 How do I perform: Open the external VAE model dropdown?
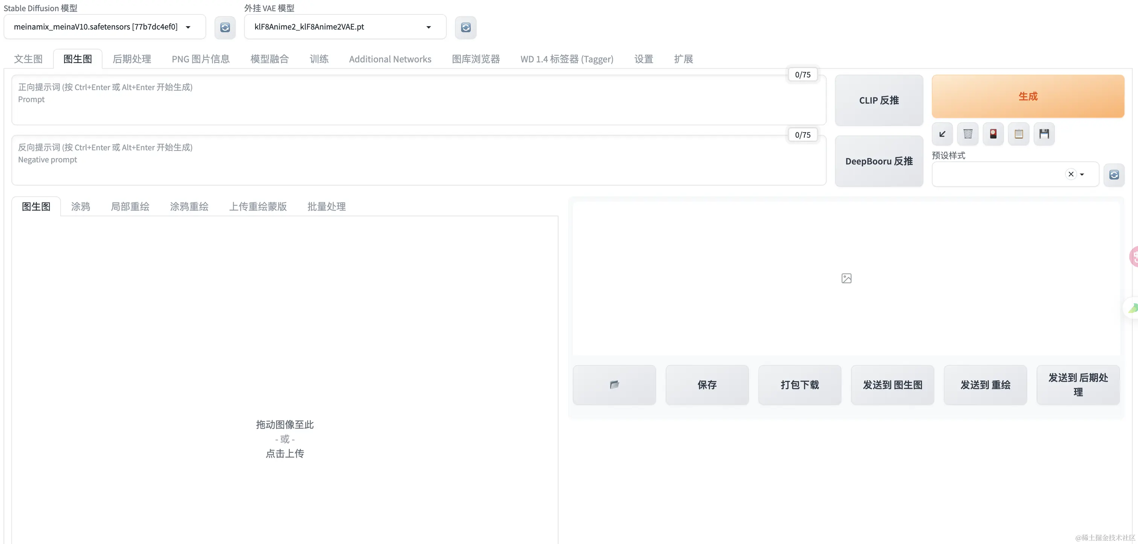[345, 27]
